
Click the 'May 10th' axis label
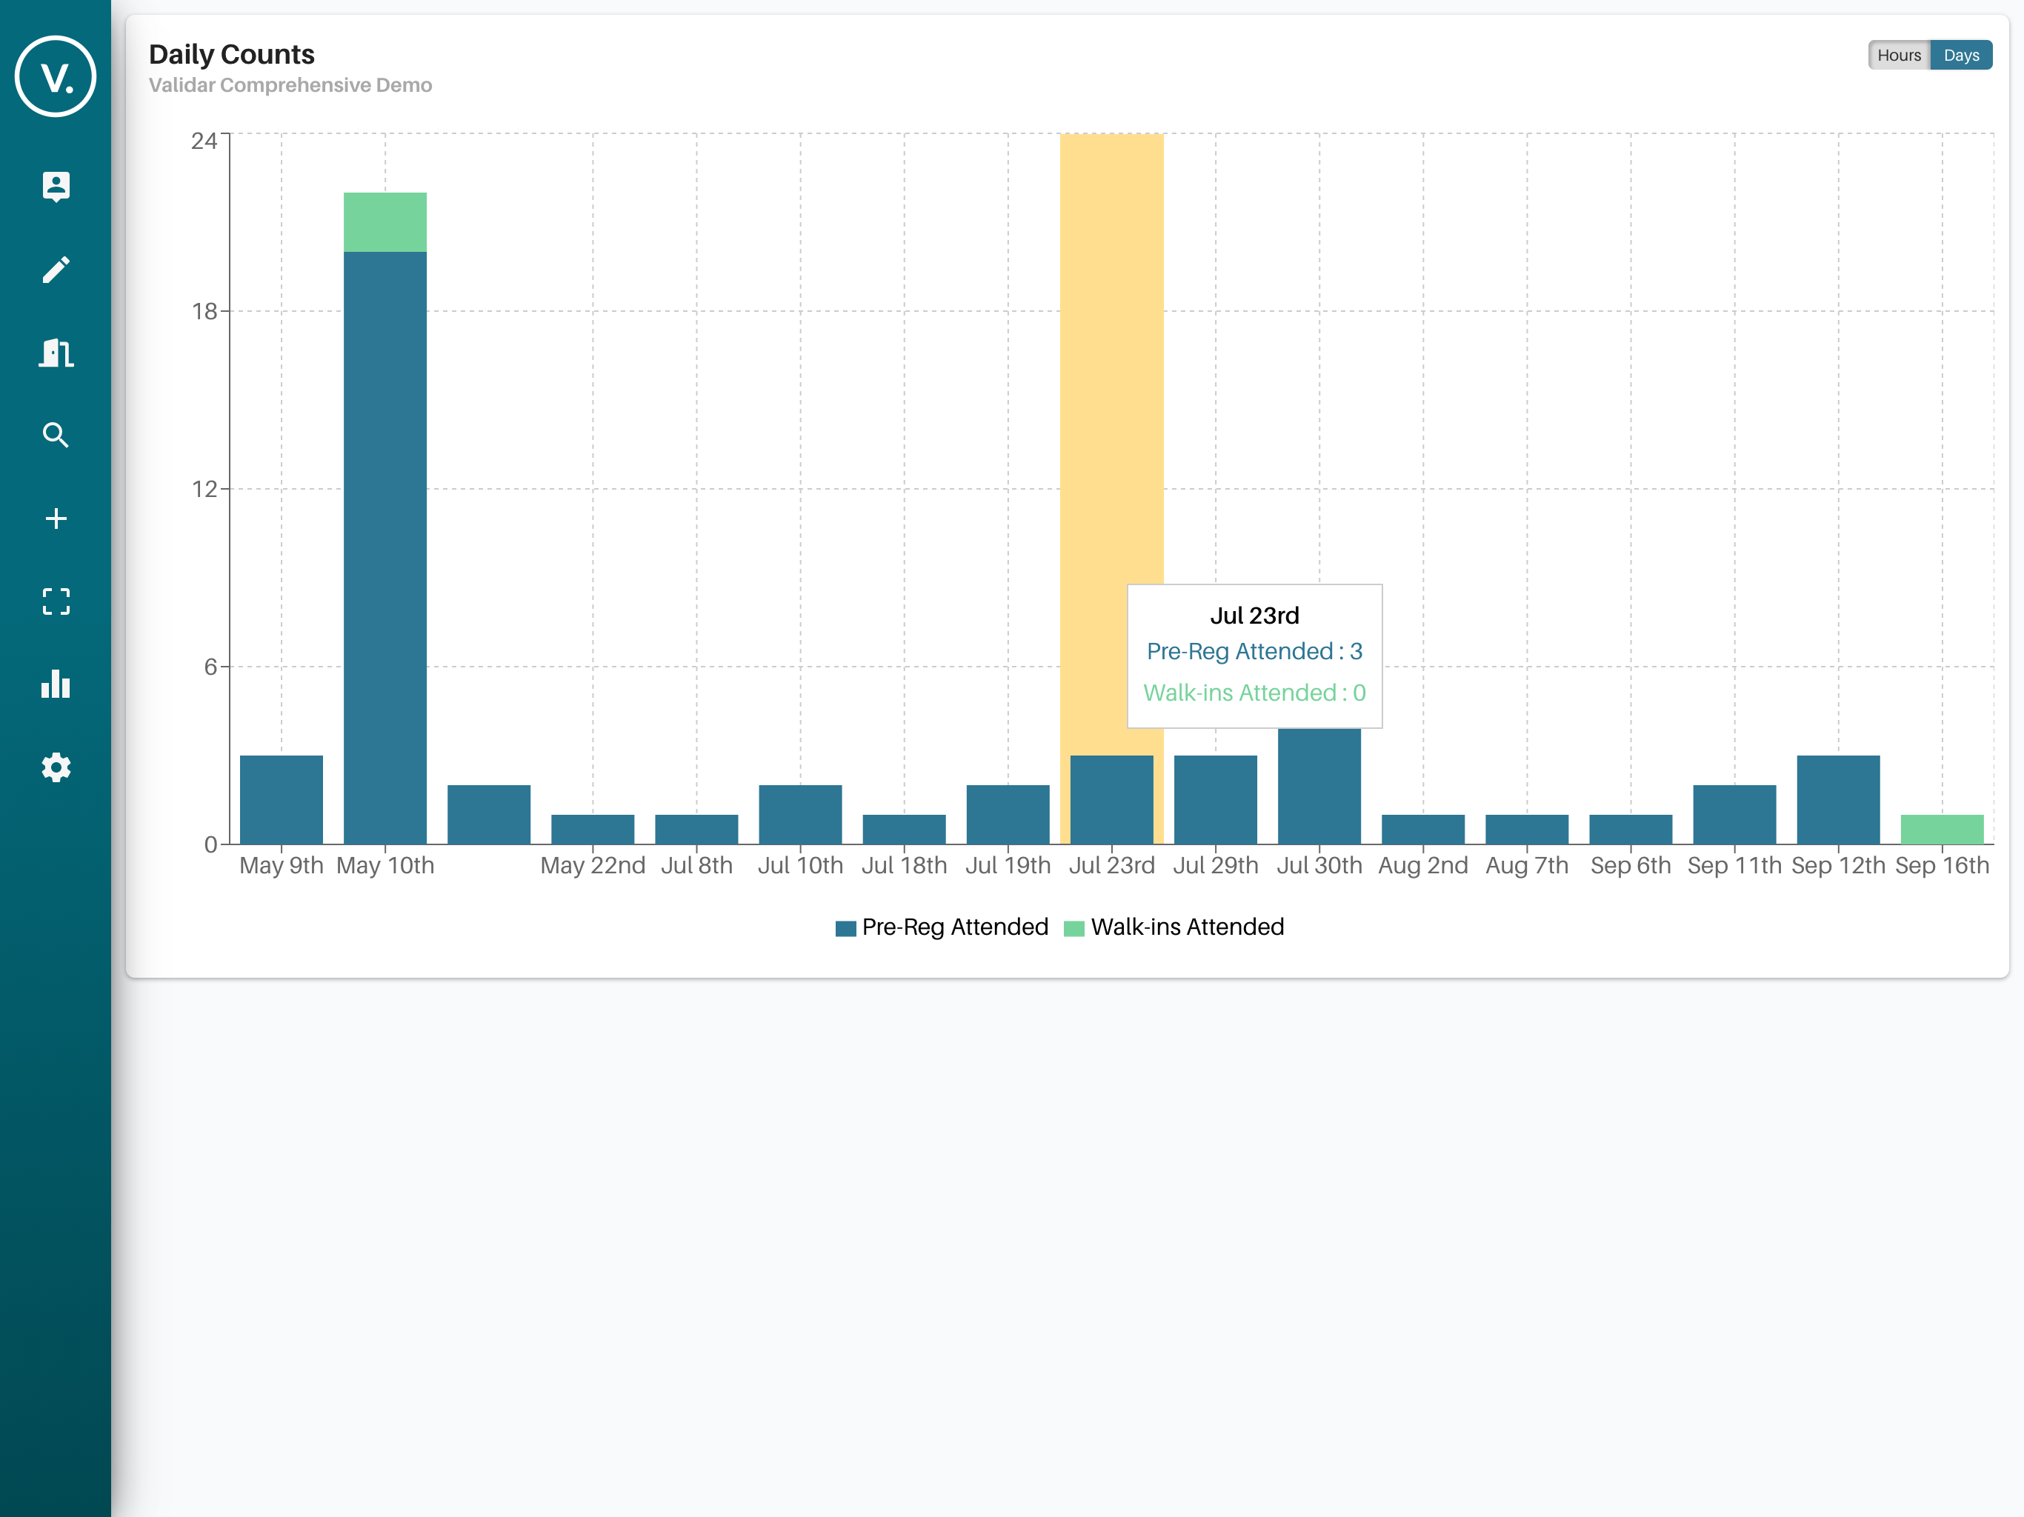(x=385, y=866)
